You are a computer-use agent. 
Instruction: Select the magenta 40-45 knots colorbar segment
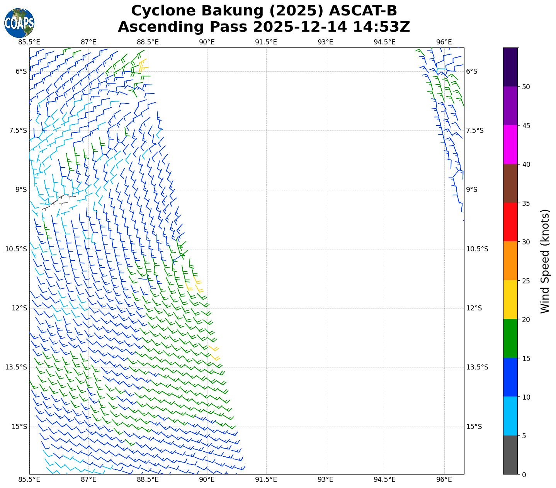(510, 144)
